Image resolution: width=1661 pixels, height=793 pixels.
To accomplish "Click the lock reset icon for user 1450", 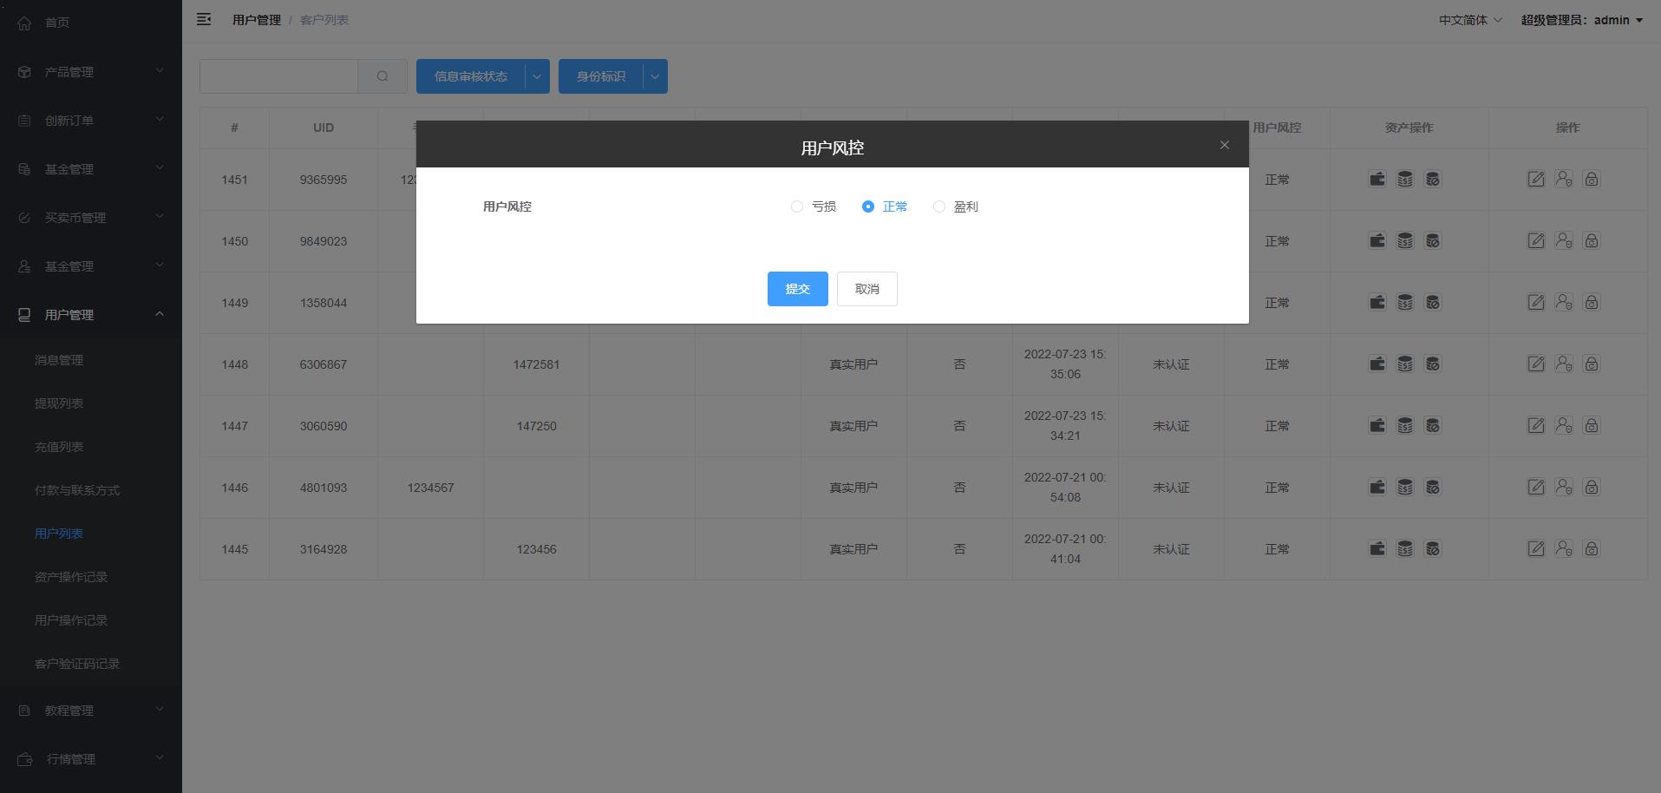I will pos(1591,240).
